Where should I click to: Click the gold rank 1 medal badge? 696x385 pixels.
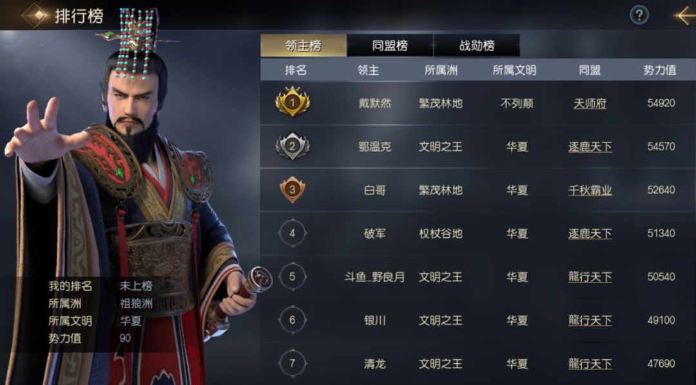click(x=293, y=102)
